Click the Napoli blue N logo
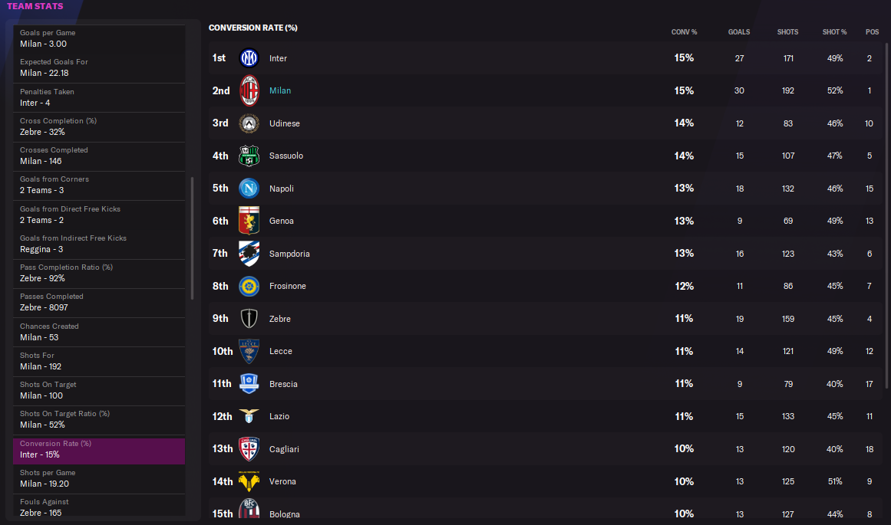891x525 pixels. click(249, 189)
